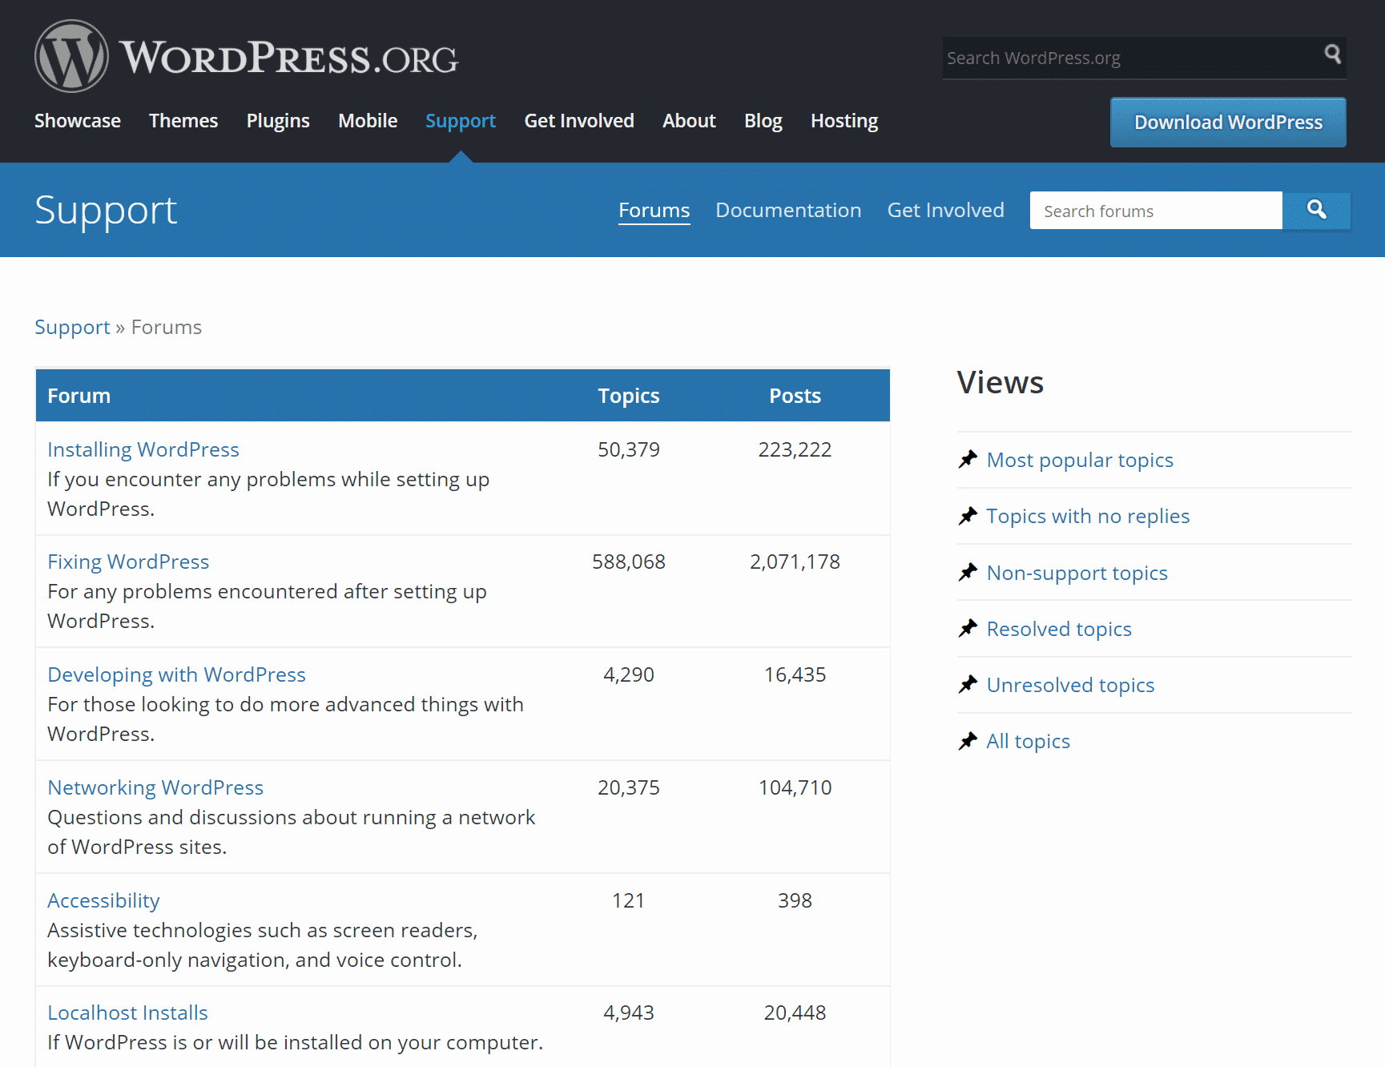The width and height of the screenshot is (1385, 1067).
Task: View All topics
Action: tap(1028, 741)
